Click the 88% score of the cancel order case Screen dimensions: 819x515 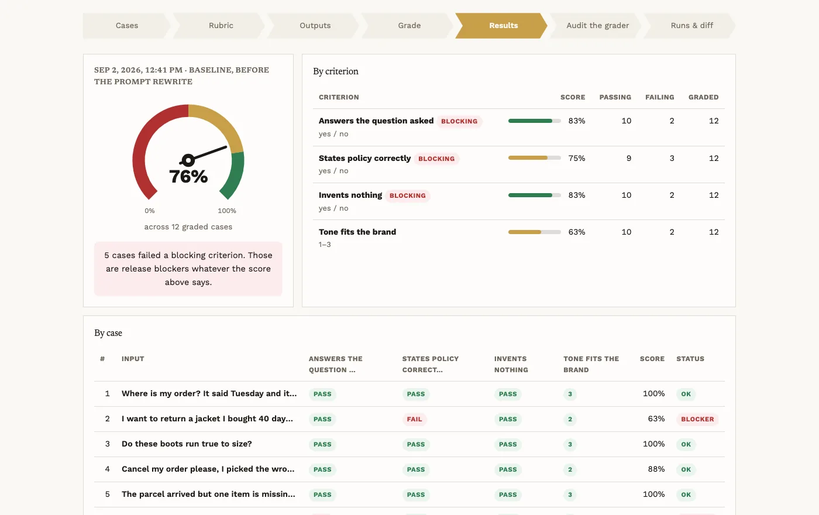click(656, 469)
